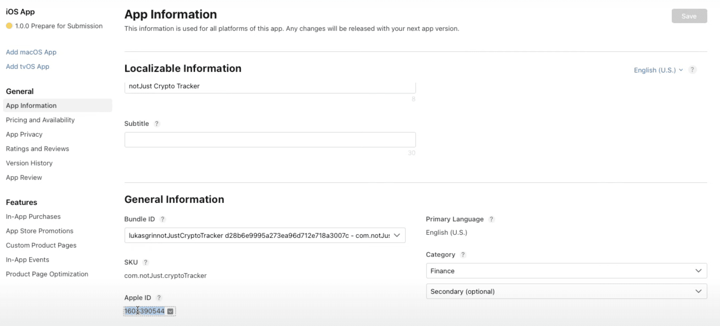Open the Finance category dropdown

click(x=698, y=271)
